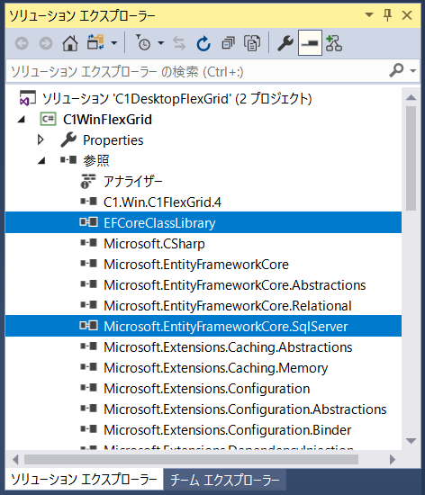This screenshot has height=495, width=425.
Task: Select the C1WinFlexGrid project
Action: (107, 120)
